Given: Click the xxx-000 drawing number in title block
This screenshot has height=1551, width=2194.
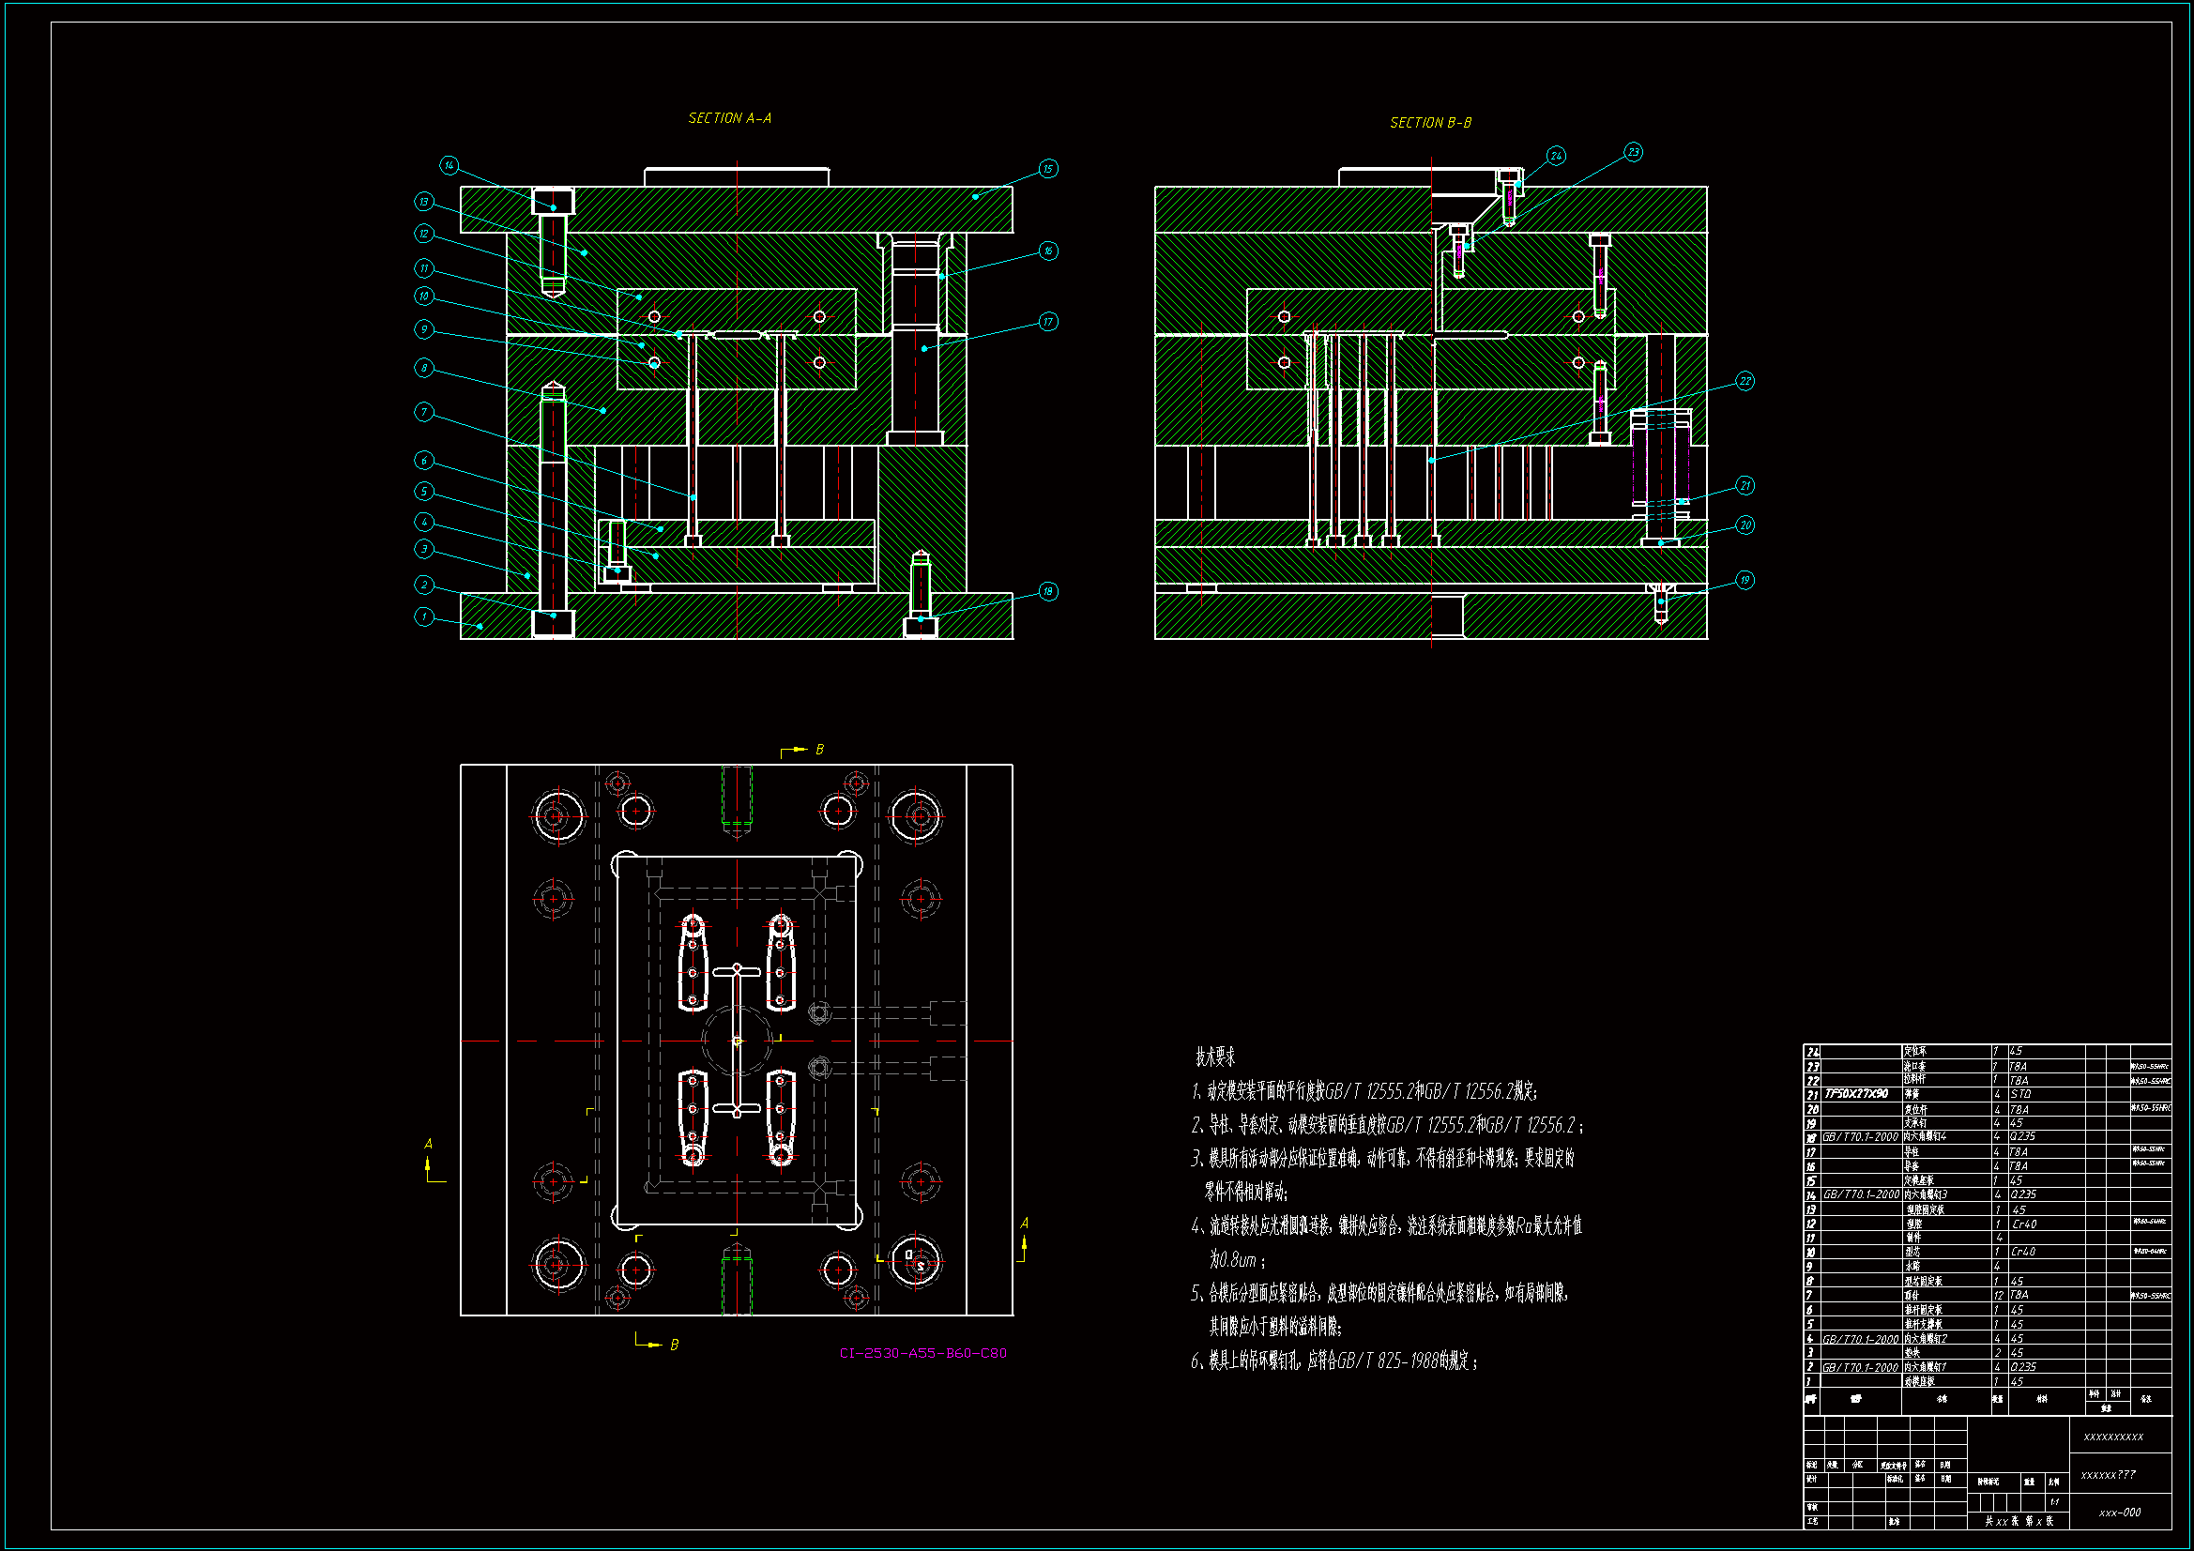Looking at the screenshot, I should click(x=2120, y=1513).
